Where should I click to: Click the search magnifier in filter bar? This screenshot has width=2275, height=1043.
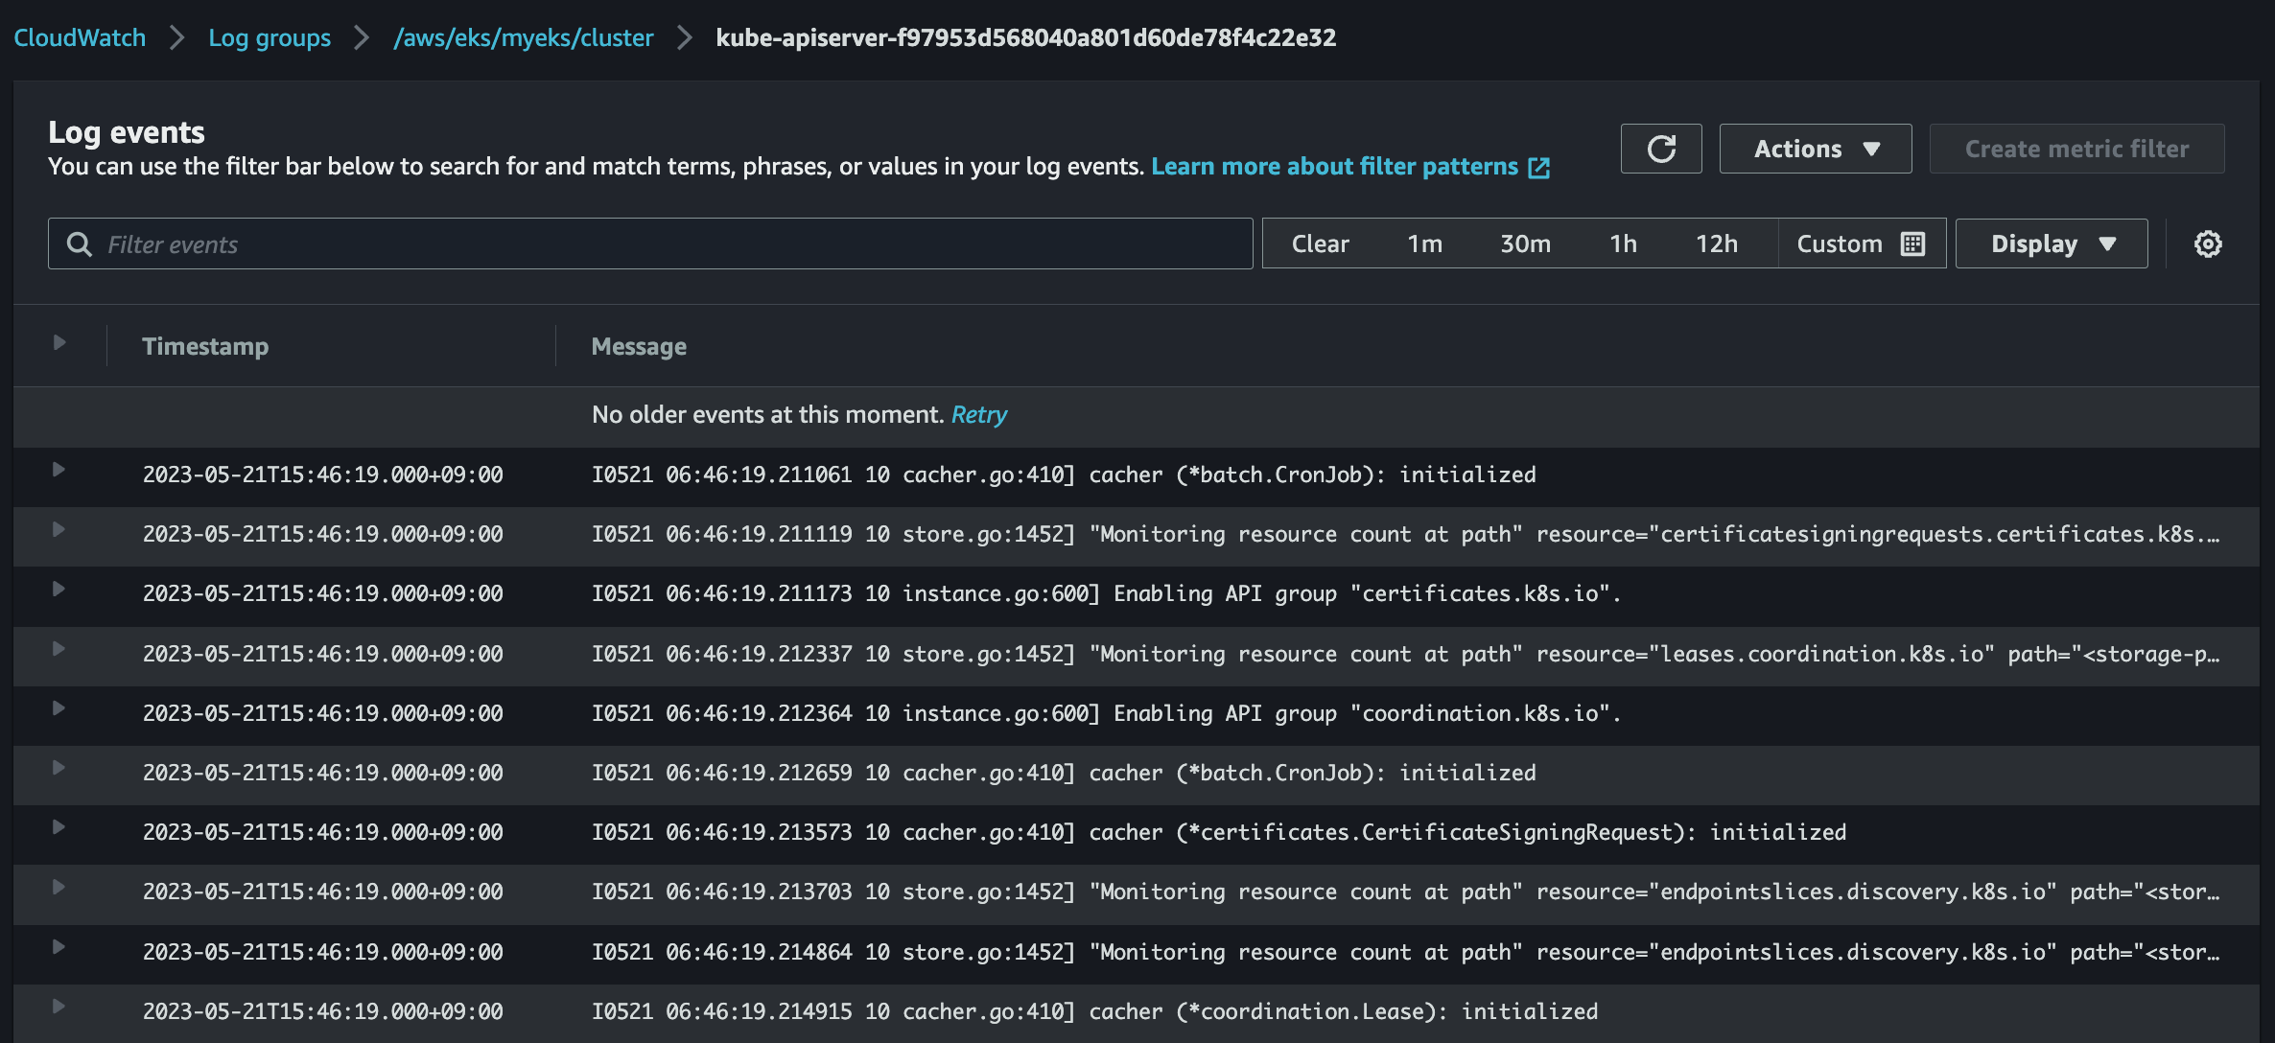(80, 244)
